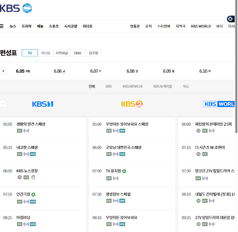This screenshot has height=232, width=238.
Task: Click UHD badge under 아침마당
Action: point(33,224)
